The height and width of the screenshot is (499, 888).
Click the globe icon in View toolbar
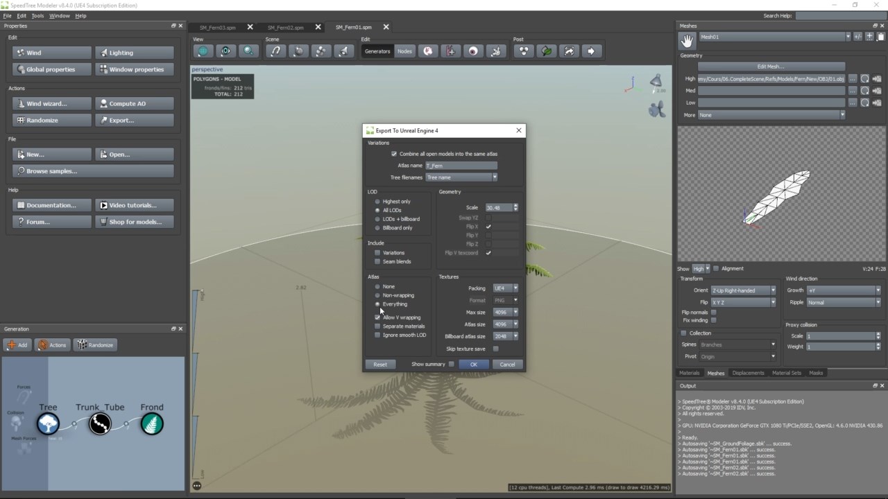(203, 51)
